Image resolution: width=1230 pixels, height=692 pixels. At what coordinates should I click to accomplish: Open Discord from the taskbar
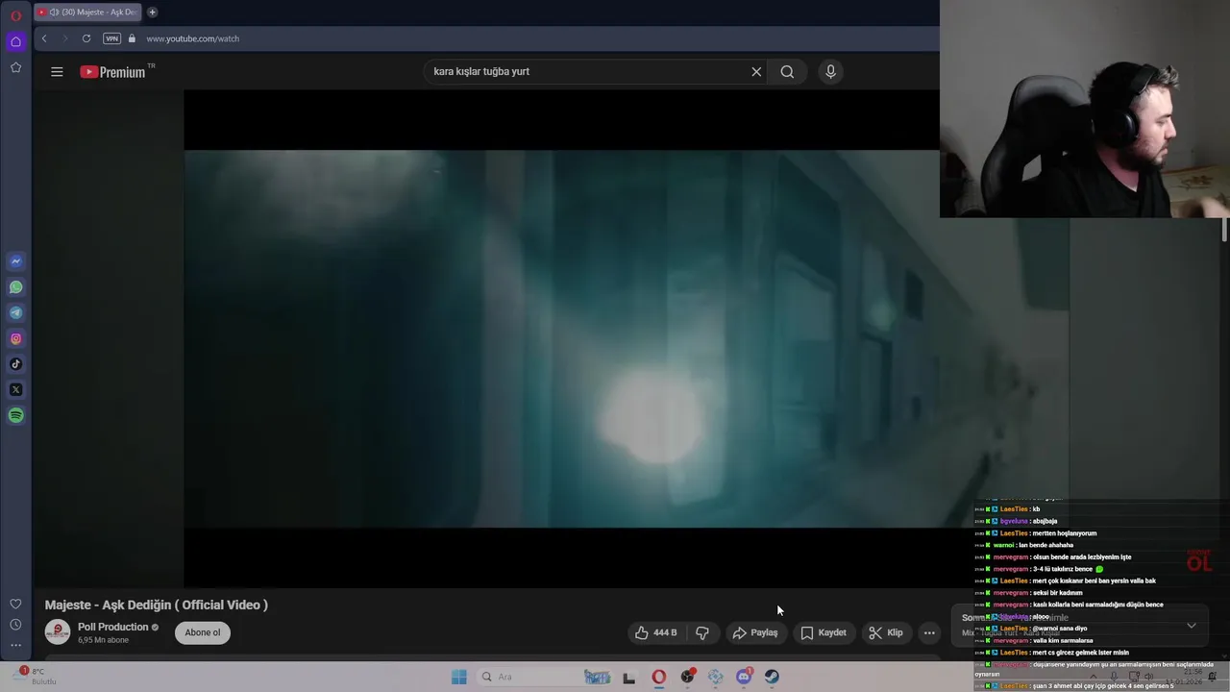tap(744, 677)
